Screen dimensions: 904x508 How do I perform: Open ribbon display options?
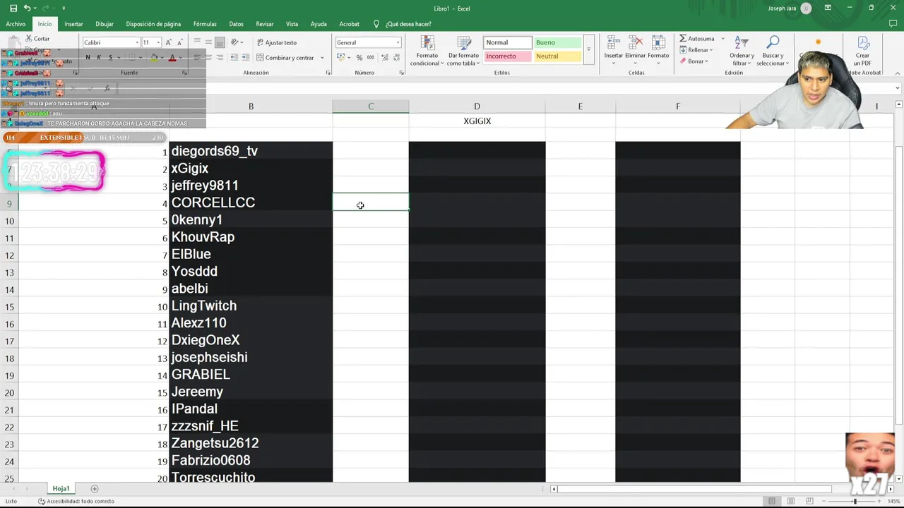(x=828, y=8)
